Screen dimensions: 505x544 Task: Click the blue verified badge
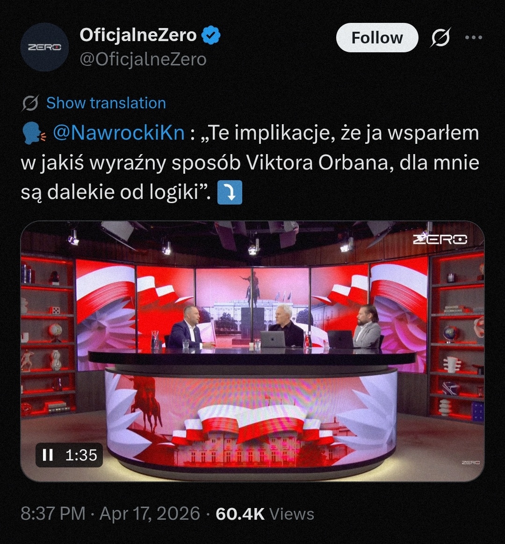coord(211,35)
